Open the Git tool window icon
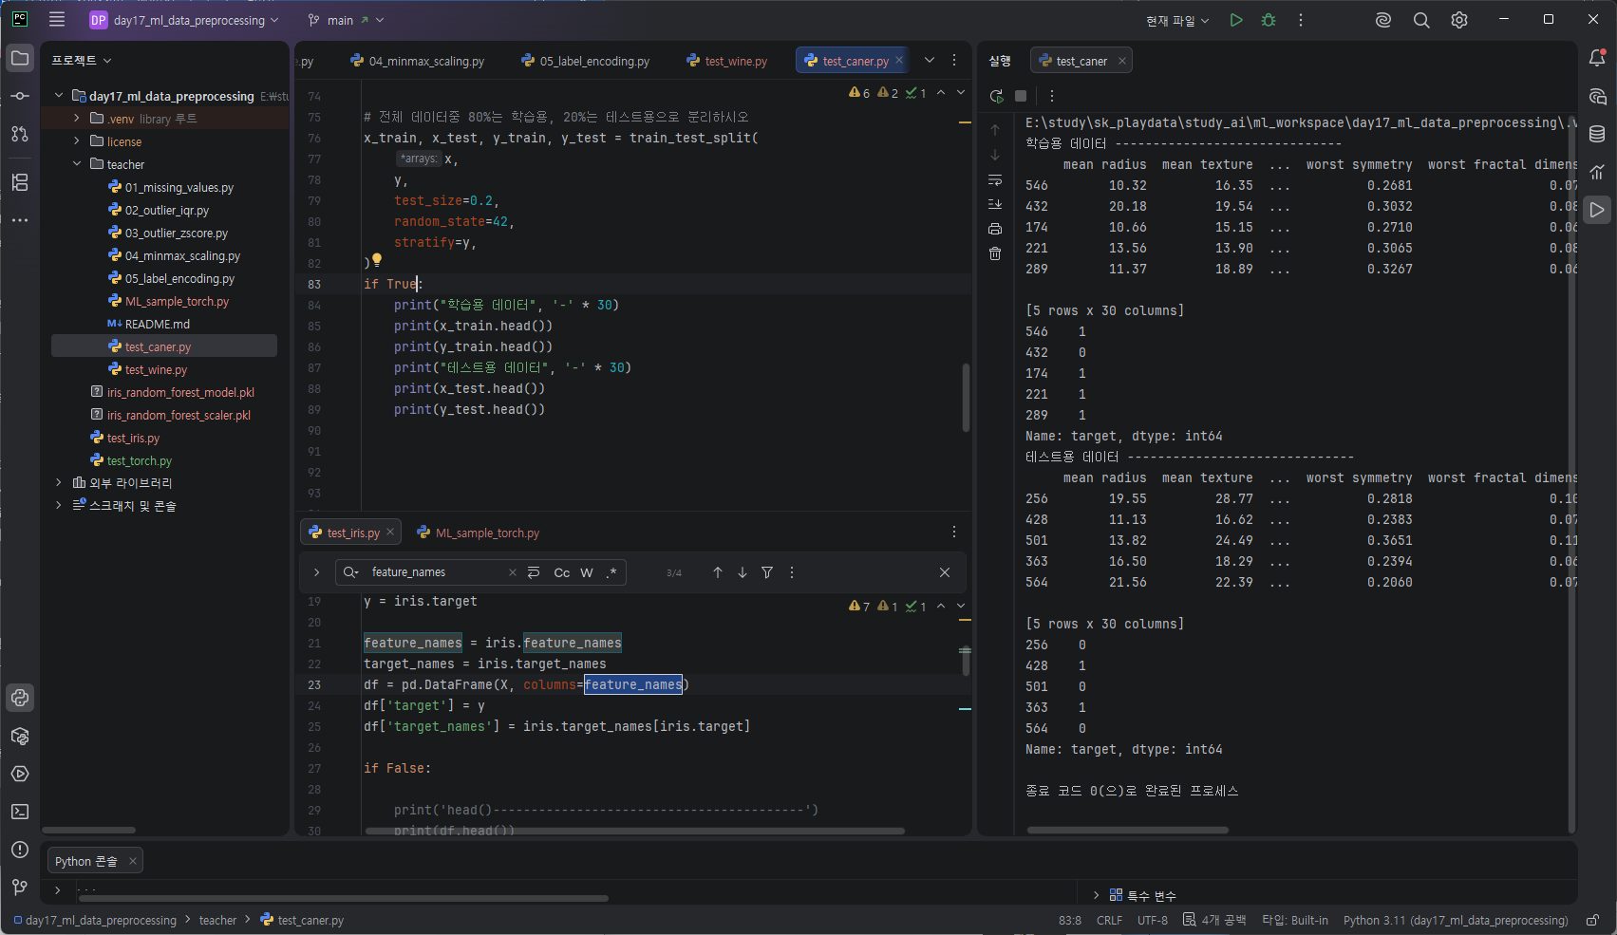Viewport: 1617px width, 935px height. pos(20,888)
